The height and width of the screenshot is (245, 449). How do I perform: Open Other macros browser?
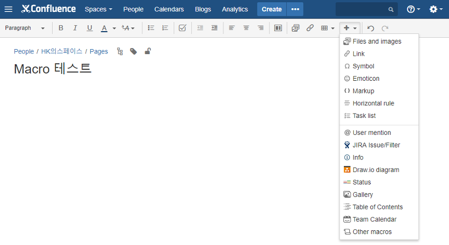pyautogui.click(x=379, y=232)
